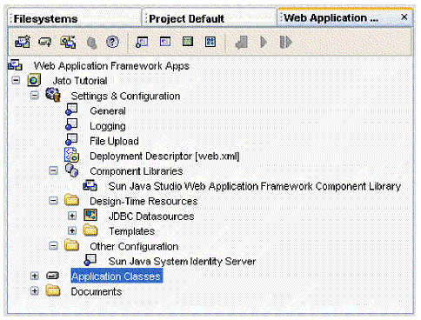Select the 'Component Libraries' label
421x320 pixels.
tap(137, 171)
